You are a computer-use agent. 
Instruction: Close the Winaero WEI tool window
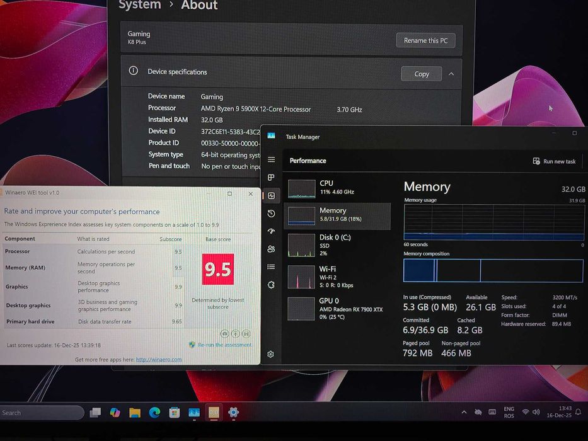250,193
